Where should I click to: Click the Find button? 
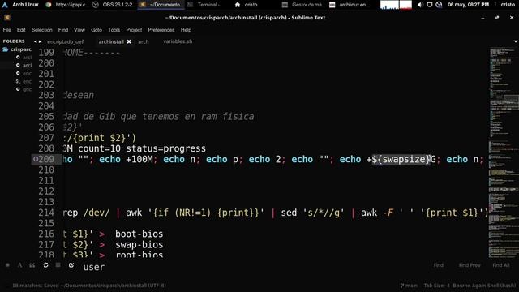click(438, 265)
